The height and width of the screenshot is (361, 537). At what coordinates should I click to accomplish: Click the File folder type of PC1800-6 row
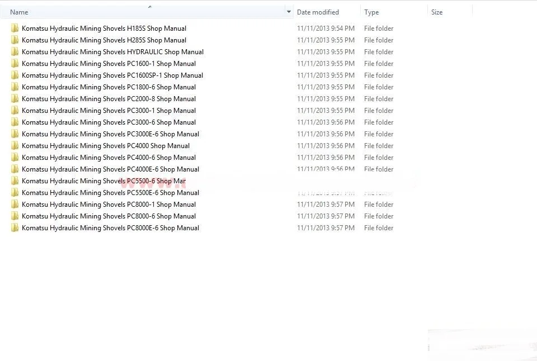pyautogui.click(x=379, y=87)
